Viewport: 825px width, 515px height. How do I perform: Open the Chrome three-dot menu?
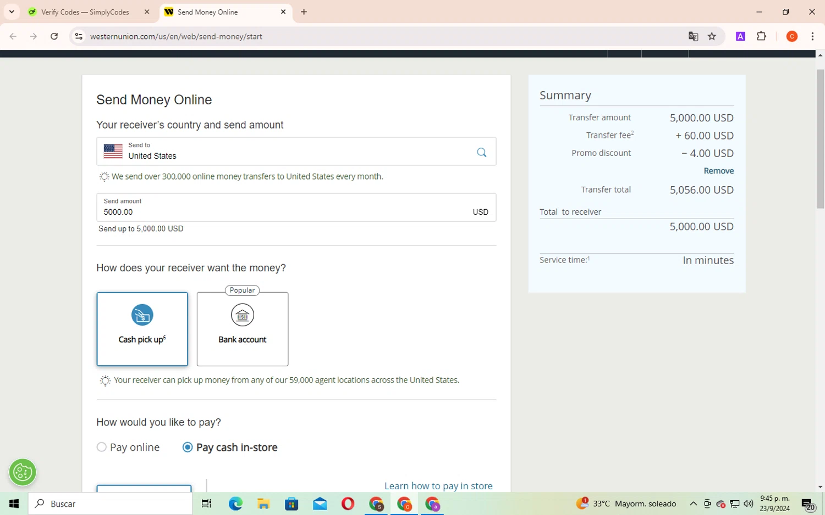812,36
